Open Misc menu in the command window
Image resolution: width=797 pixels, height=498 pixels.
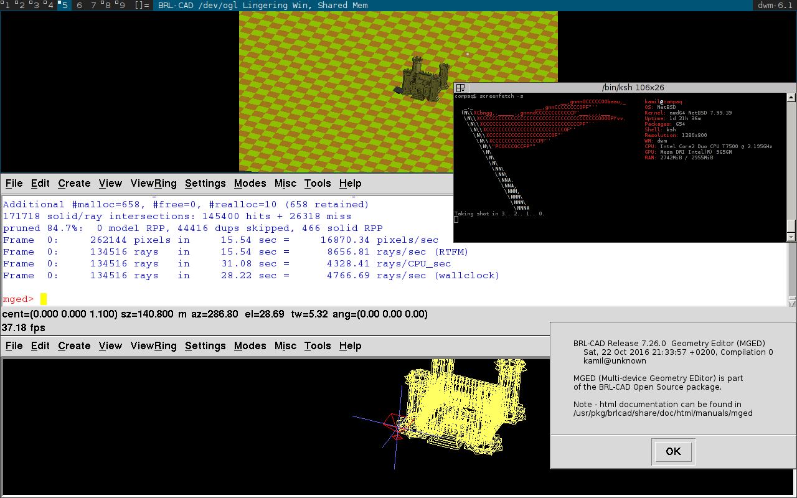tap(286, 184)
